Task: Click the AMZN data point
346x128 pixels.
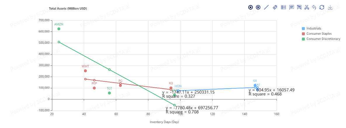Action: click(x=59, y=29)
